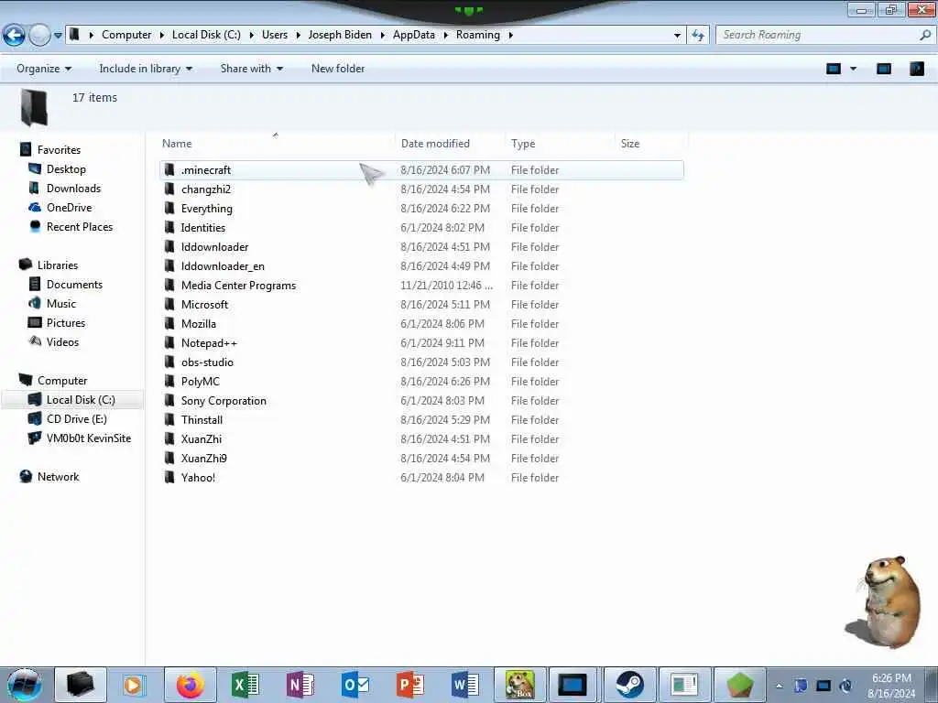Open OneDrive in the navigation pane

69,208
